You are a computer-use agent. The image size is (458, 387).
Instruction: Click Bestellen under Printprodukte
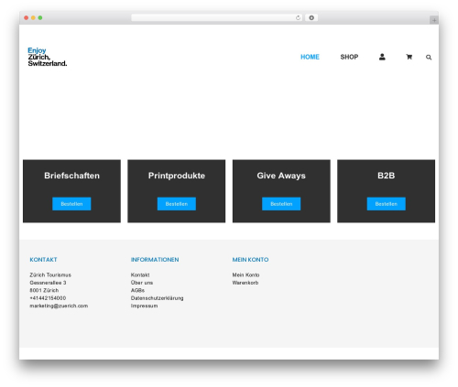(177, 204)
